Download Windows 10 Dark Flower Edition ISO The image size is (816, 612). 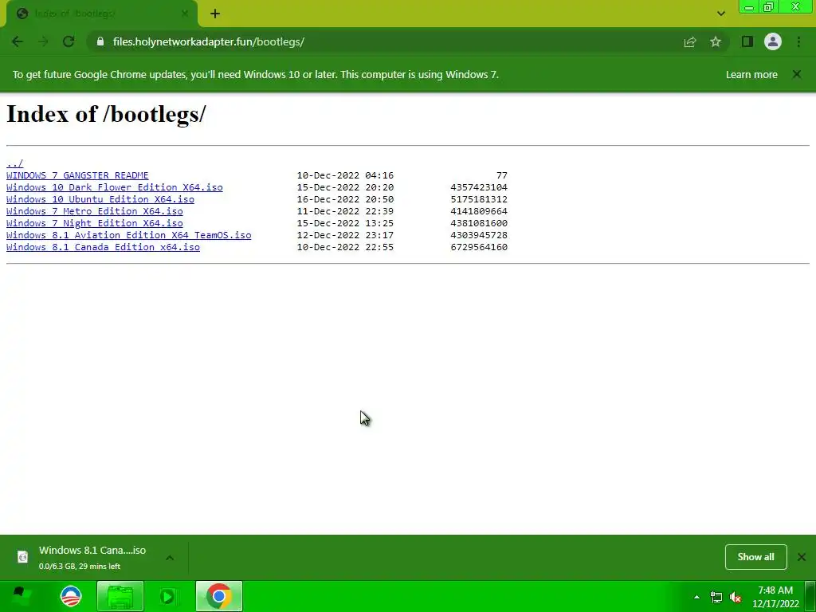tap(115, 187)
